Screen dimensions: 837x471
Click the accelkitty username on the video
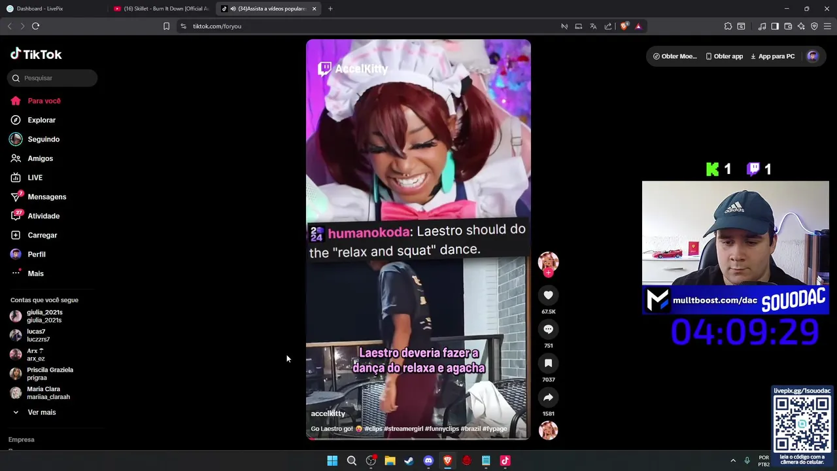(328, 413)
